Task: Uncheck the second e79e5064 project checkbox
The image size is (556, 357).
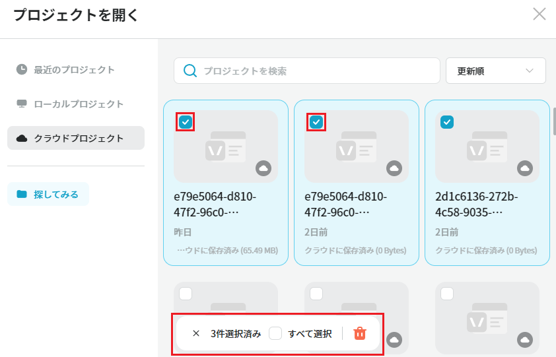Action: [x=316, y=122]
